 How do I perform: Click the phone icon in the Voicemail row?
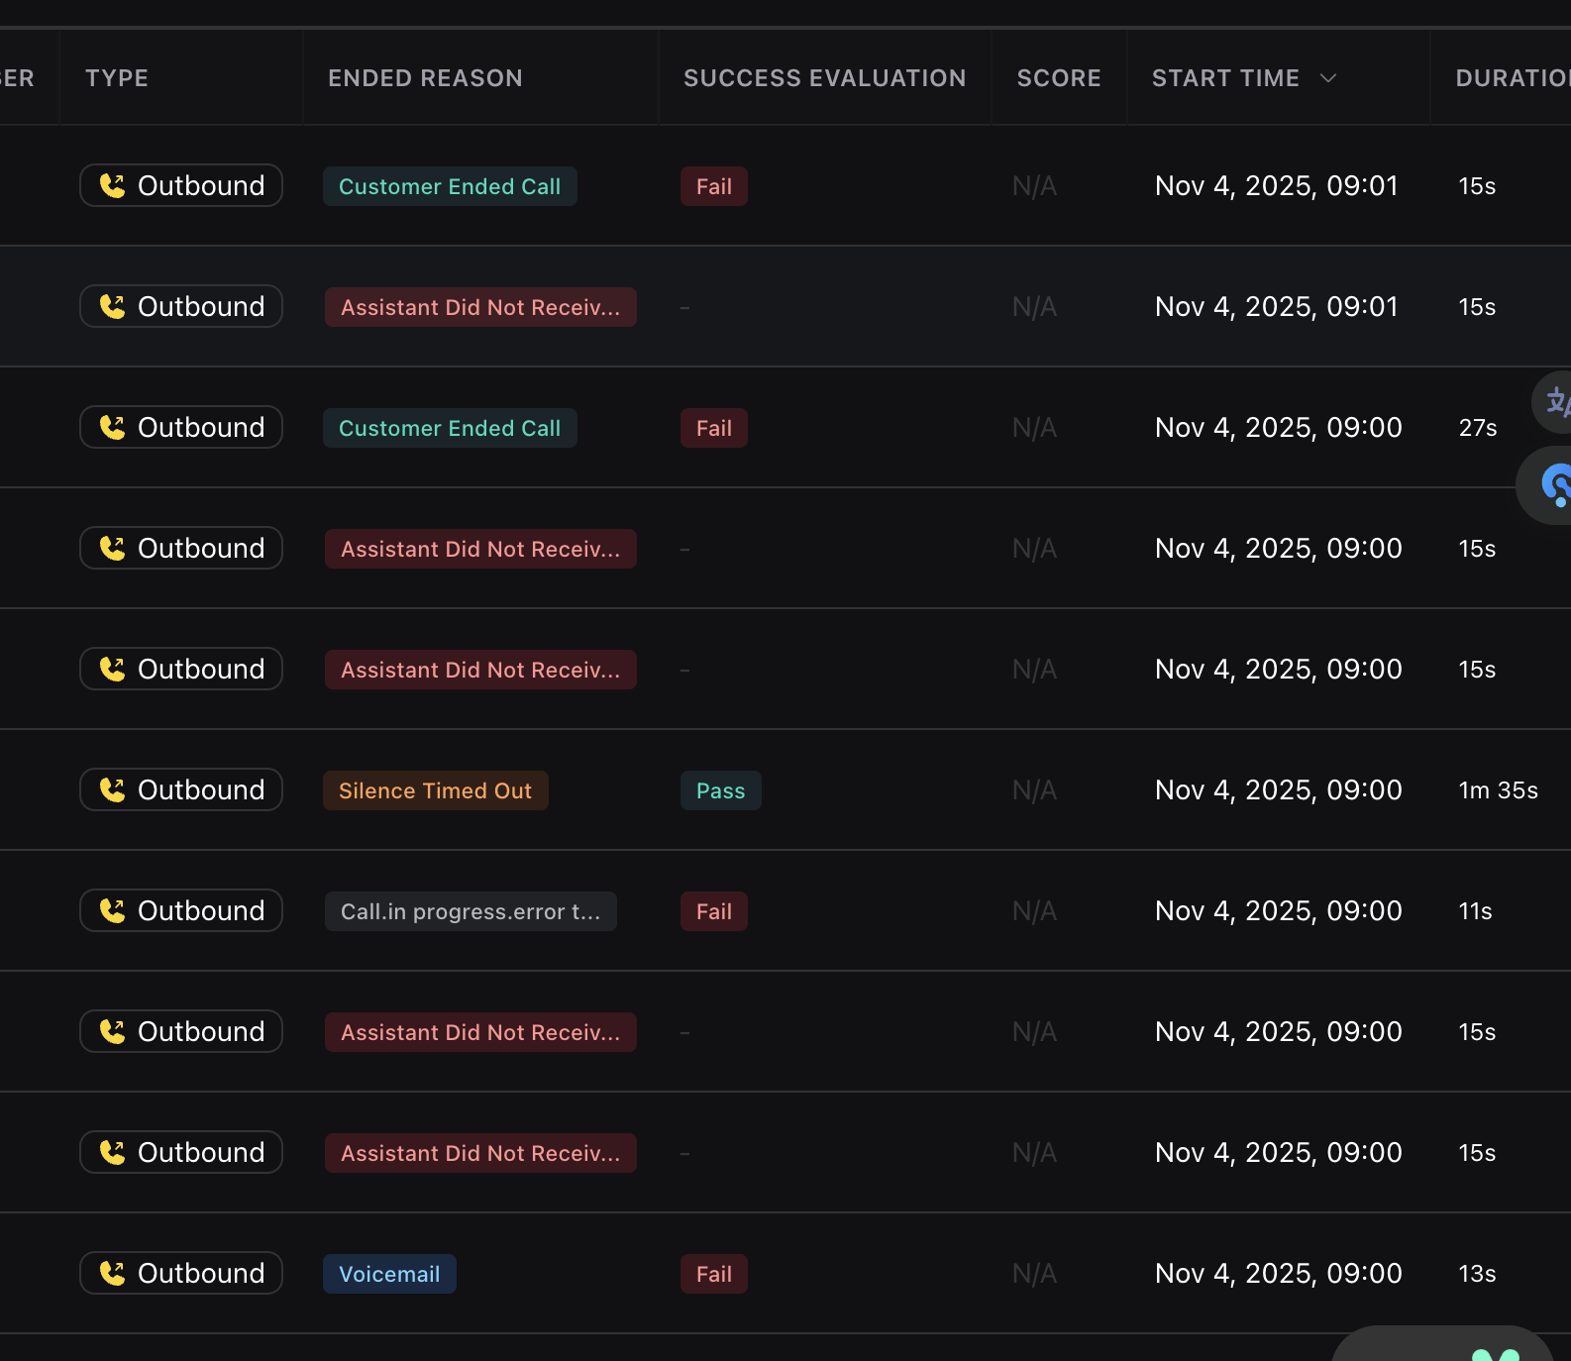(113, 1274)
